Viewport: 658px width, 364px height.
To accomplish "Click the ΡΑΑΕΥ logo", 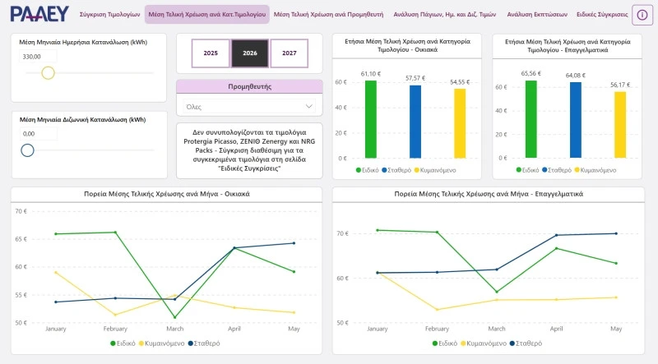I will point(39,14).
